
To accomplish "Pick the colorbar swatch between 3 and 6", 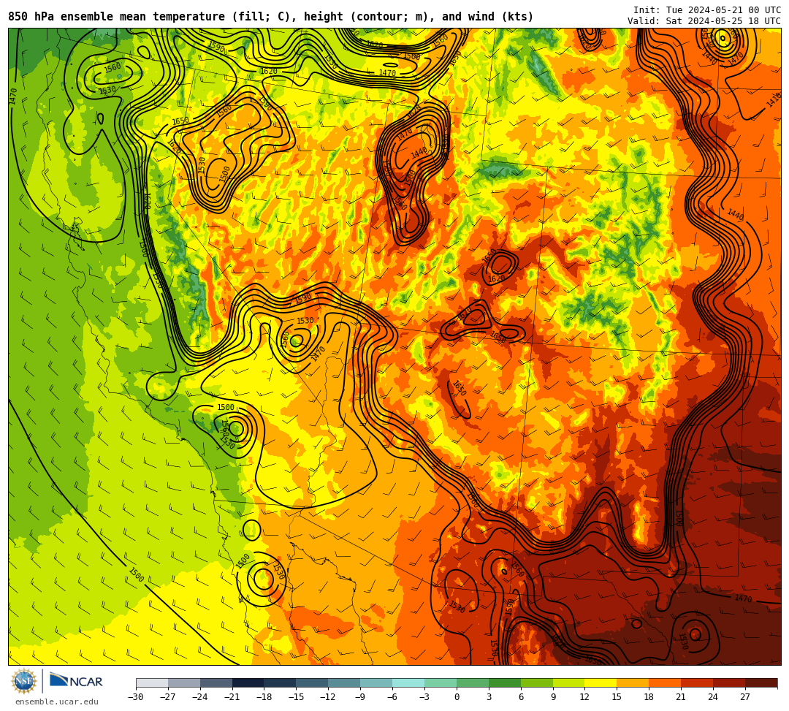I will [505, 683].
